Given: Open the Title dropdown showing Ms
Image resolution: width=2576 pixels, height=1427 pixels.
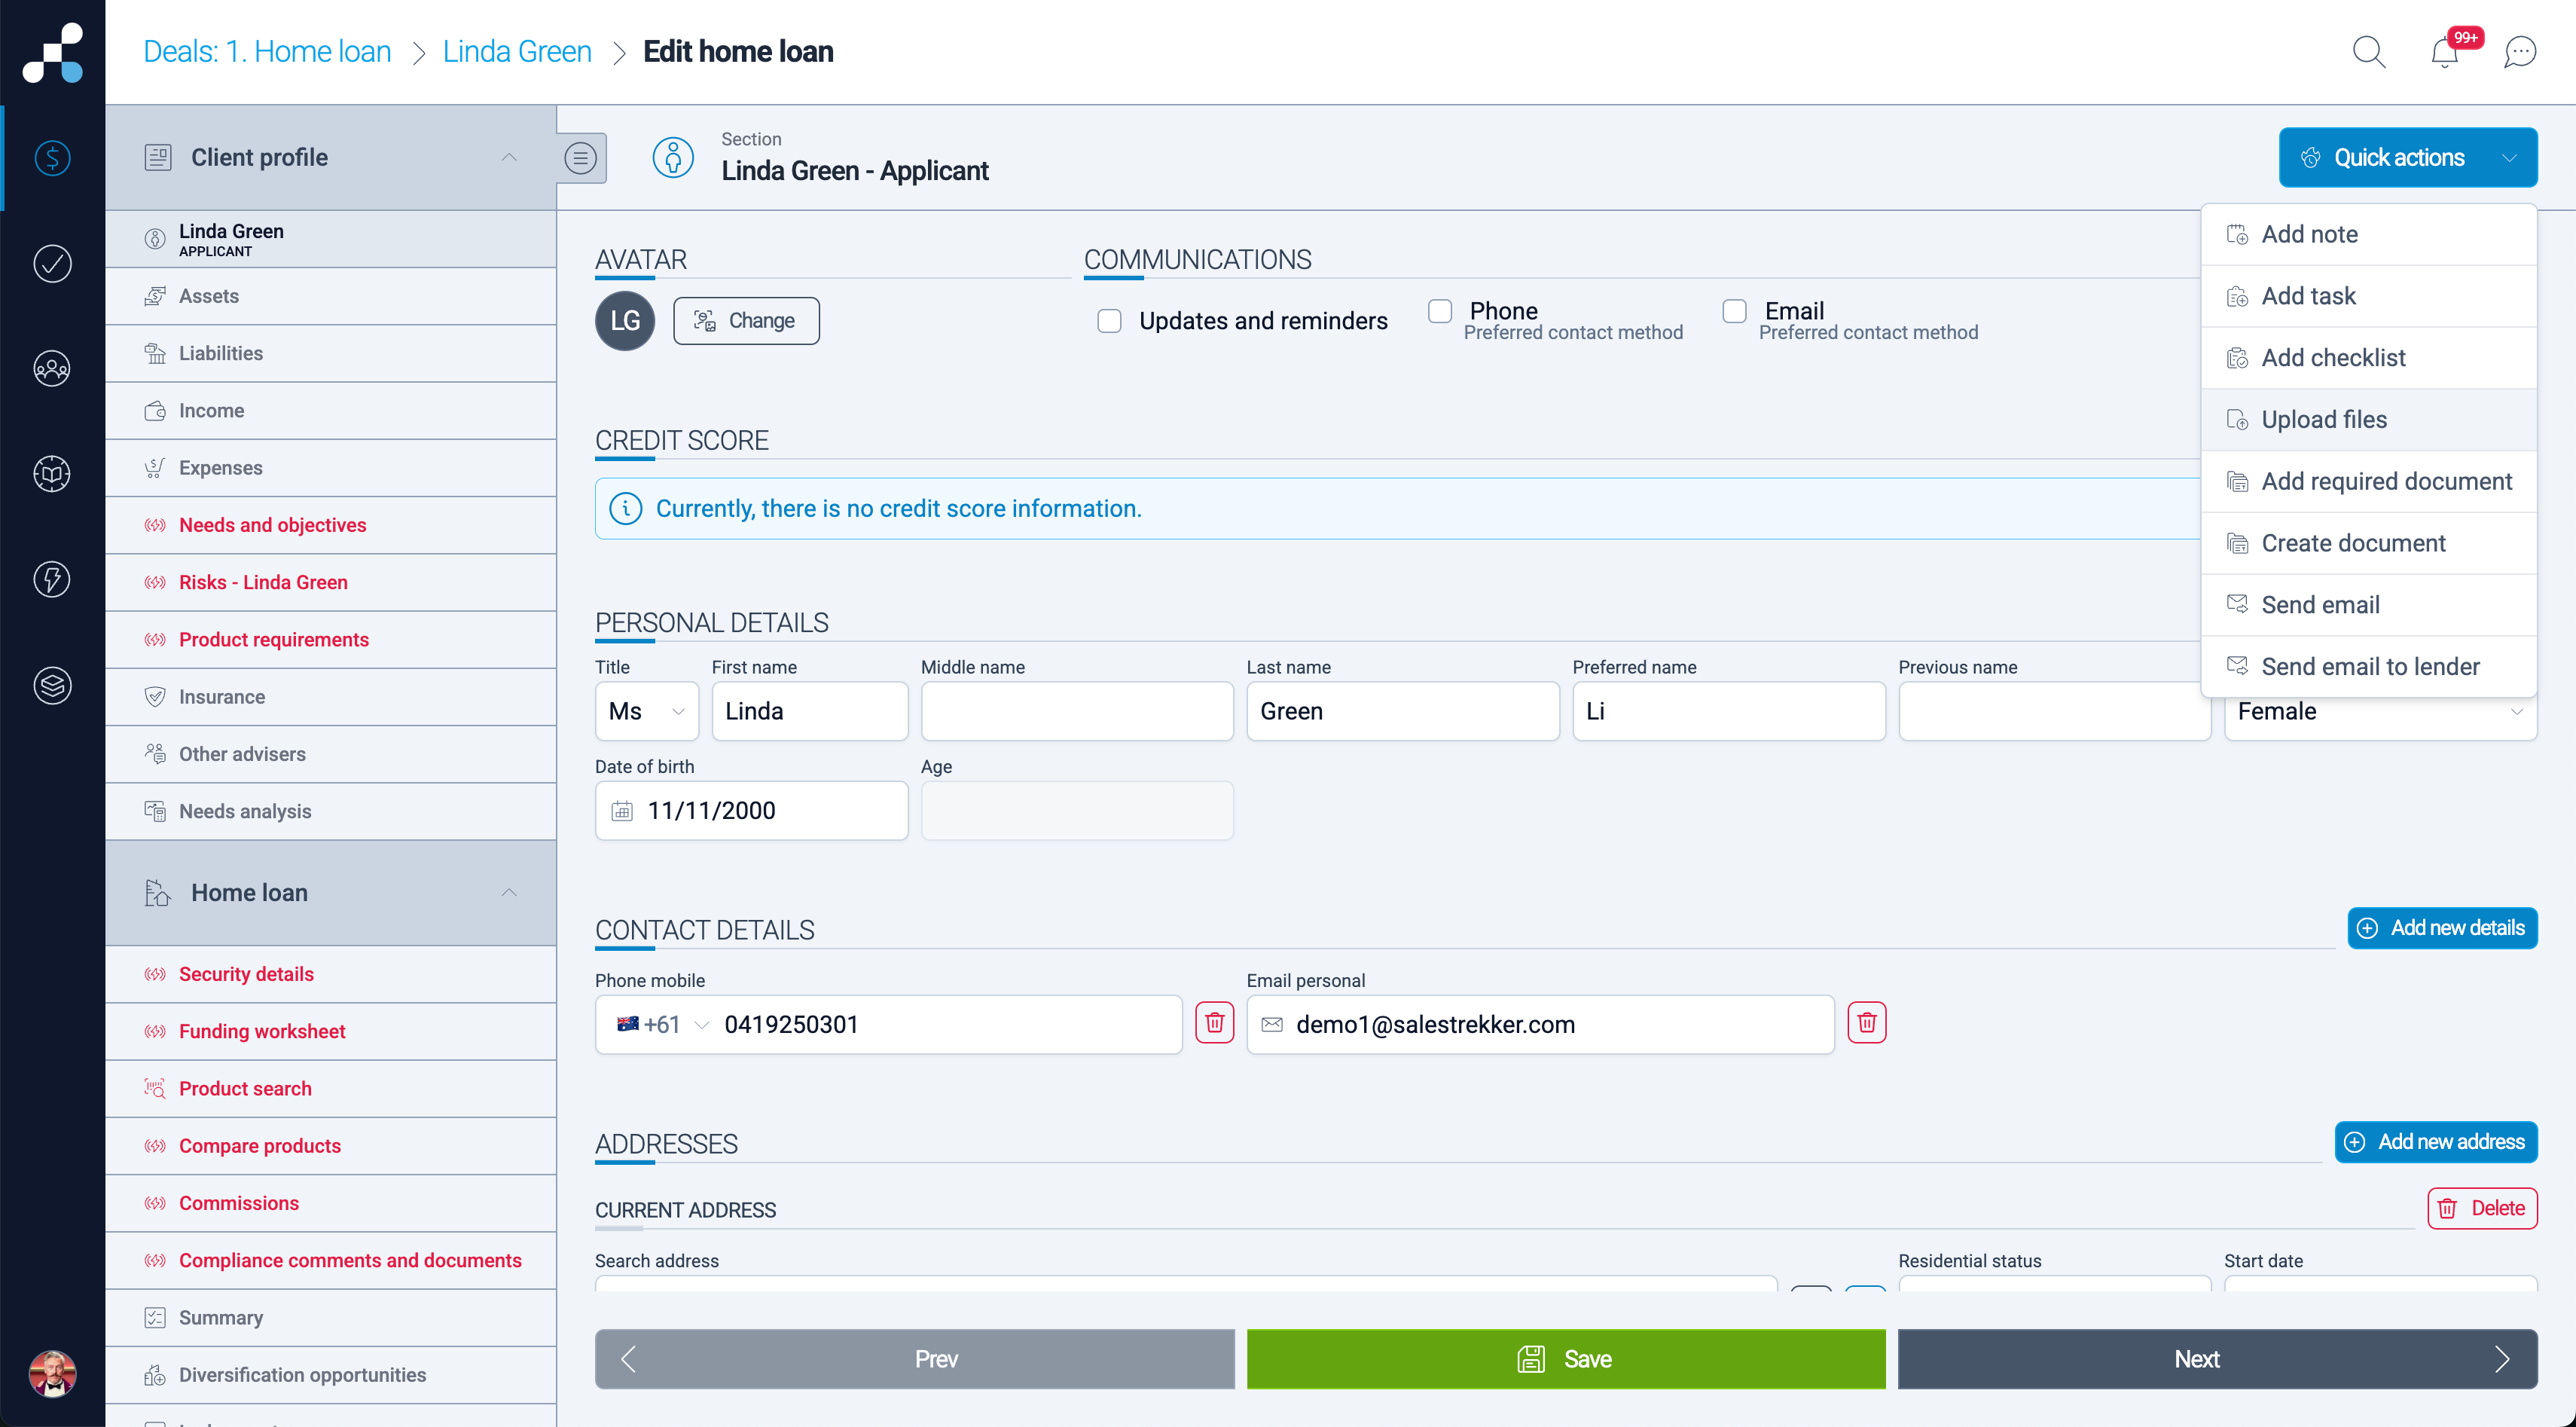Looking at the screenshot, I should point(646,711).
